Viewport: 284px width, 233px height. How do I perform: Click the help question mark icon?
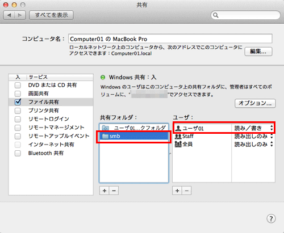(x=271, y=219)
